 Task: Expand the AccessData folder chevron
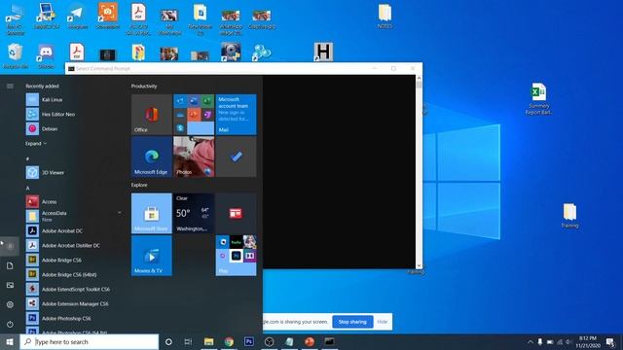coord(119,213)
